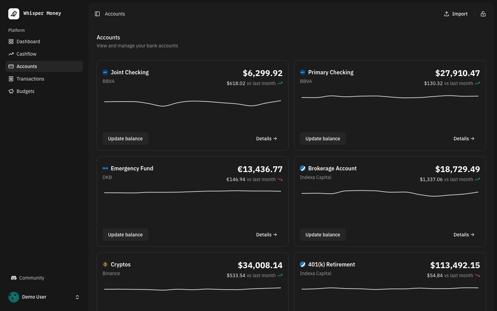Click the Accounts breadcrumb in the top bar
The image size is (497, 311).
(x=115, y=14)
